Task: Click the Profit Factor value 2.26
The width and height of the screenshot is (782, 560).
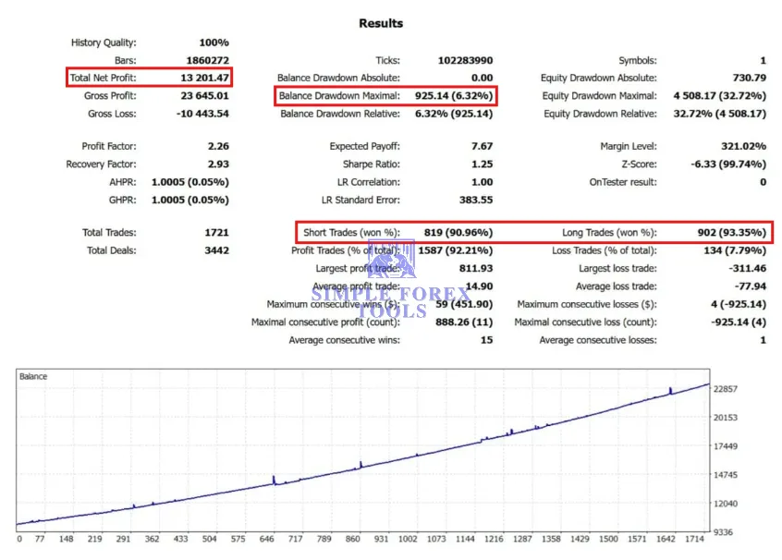Action: [x=218, y=146]
